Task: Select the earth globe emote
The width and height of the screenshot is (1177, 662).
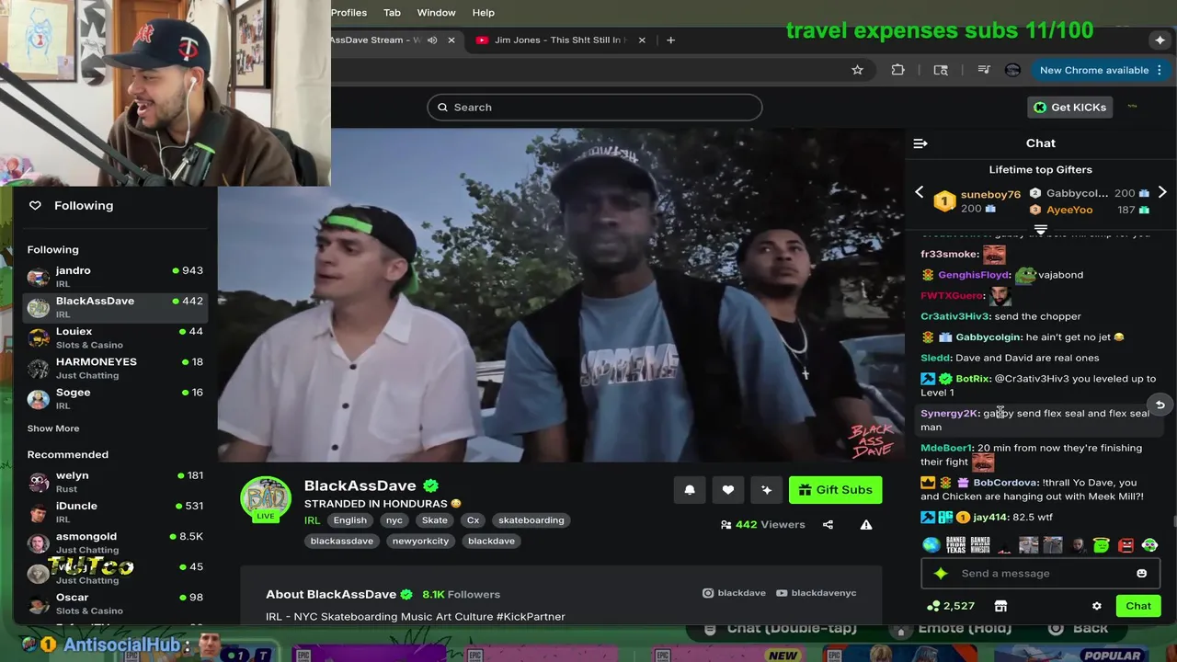Action: (931, 545)
